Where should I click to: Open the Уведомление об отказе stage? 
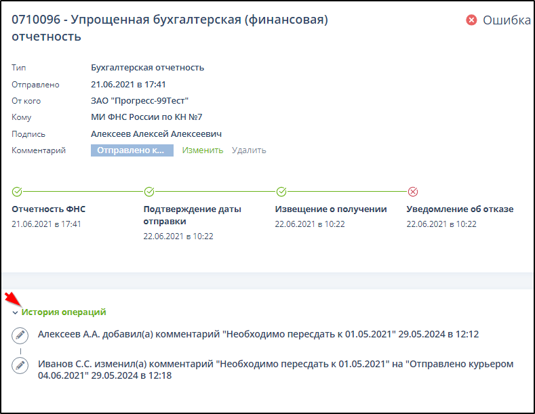coord(460,209)
